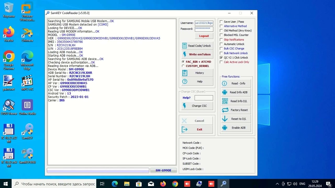Click inside the Password field
This screenshot has height=188, width=335.
click(x=204, y=29)
